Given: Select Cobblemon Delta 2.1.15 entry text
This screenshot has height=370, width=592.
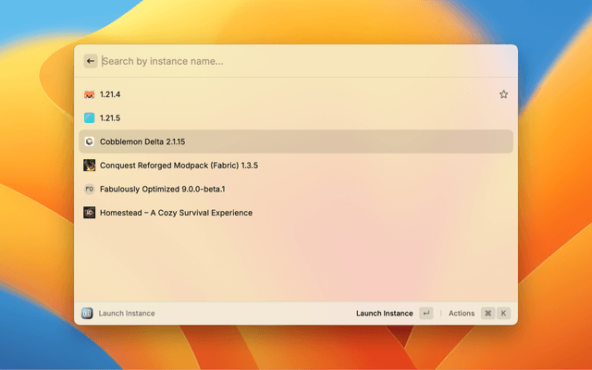Looking at the screenshot, I should (x=142, y=142).
